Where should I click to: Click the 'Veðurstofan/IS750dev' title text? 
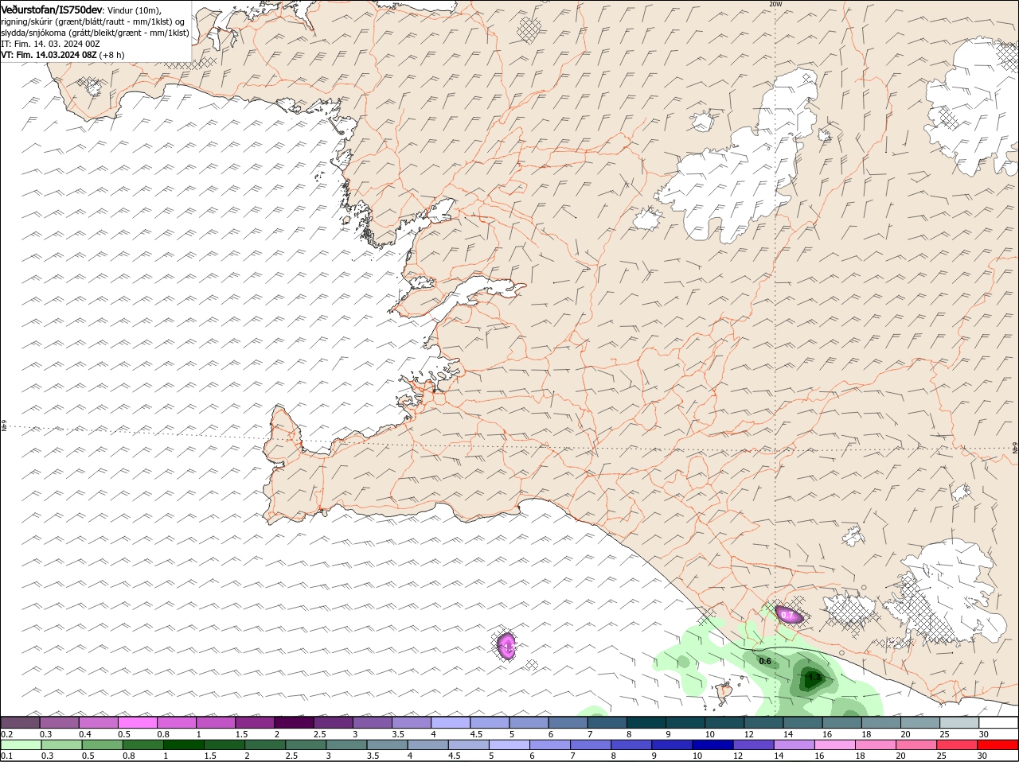(52, 9)
